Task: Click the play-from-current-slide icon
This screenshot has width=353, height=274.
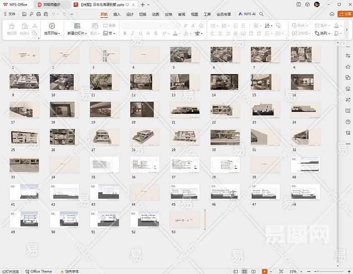Action: click(x=52, y=26)
